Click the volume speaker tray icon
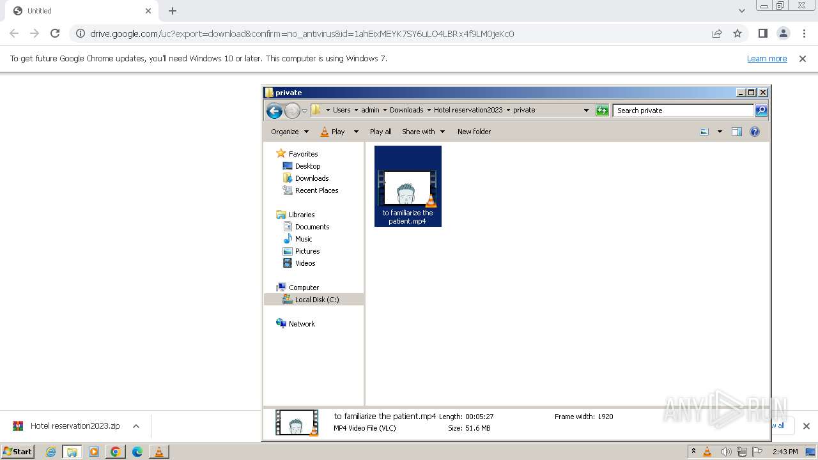Image resolution: width=818 pixels, height=460 pixels. [x=727, y=452]
